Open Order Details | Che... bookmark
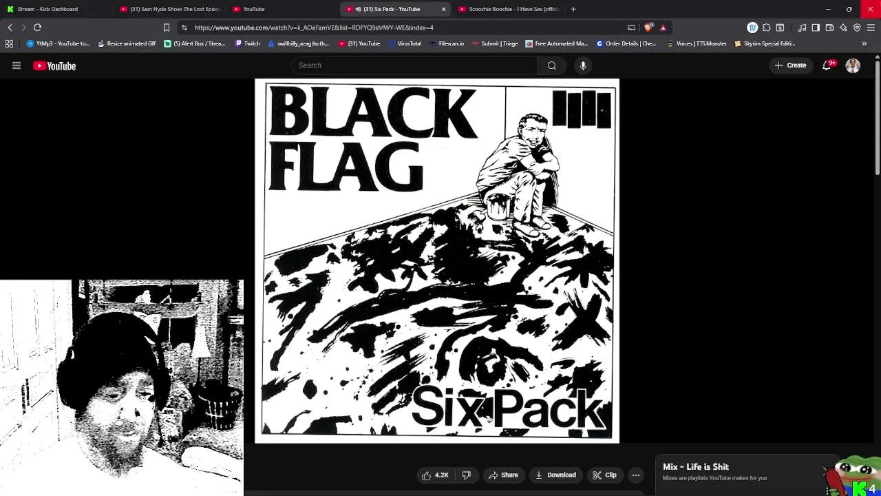Screen dimensions: 881x496 tap(626, 43)
